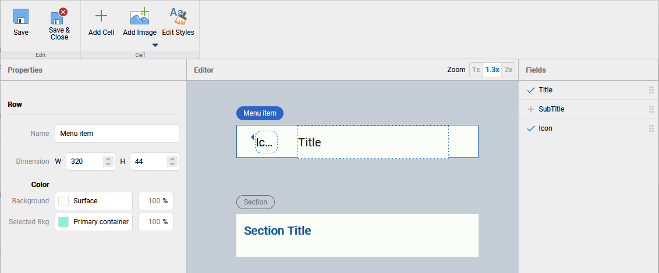Open the Background color Surface dropdown

[x=94, y=201]
